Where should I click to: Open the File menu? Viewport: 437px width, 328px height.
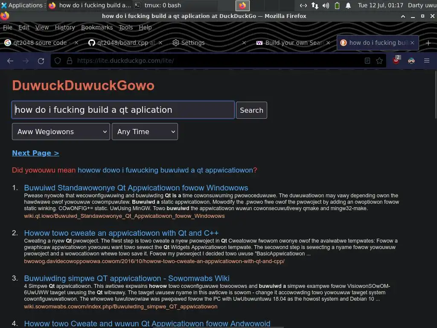pyautogui.click(x=8, y=27)
